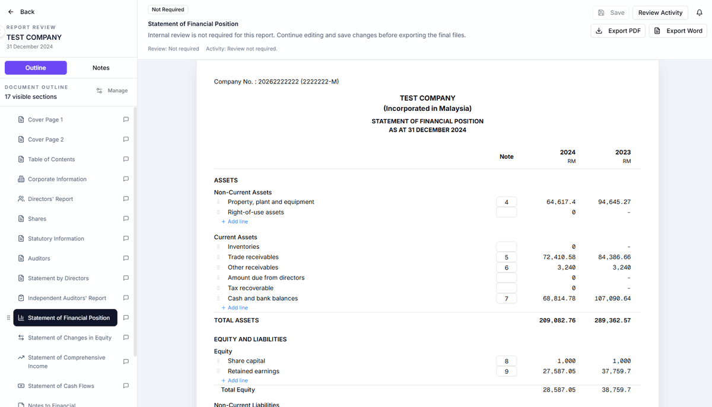Open the notifications bell icon
The width and height of the screenshot is (712, 407).
tap(700, 12)
